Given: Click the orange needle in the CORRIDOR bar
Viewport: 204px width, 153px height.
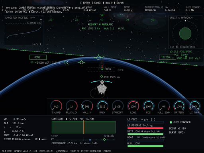Looking at the screenshot, I should click(84, 127).
